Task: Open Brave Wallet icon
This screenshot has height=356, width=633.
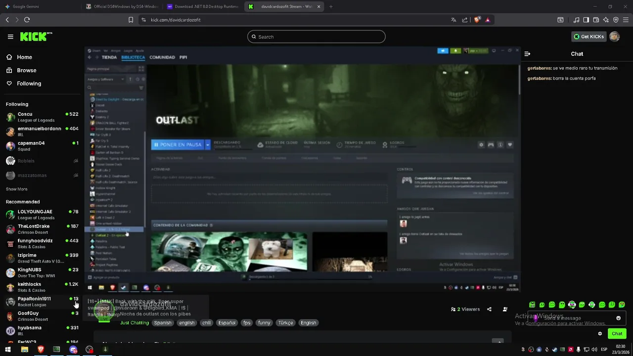Action: coord(596,20)
